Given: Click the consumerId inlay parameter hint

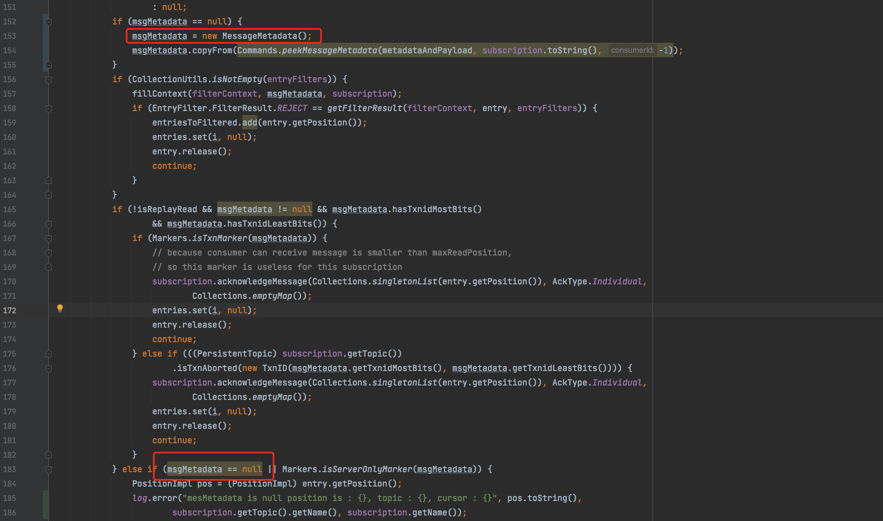Looking at the screenshot, I should click(x=632, y=51).
